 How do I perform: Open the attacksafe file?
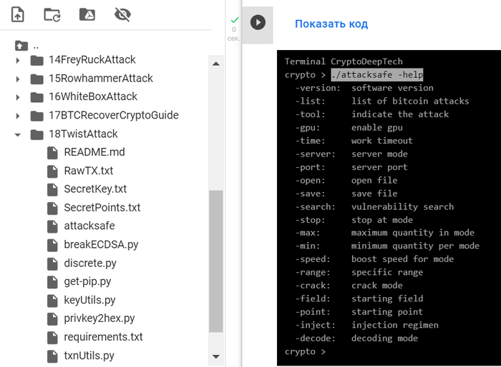click(x=89, y=226)
